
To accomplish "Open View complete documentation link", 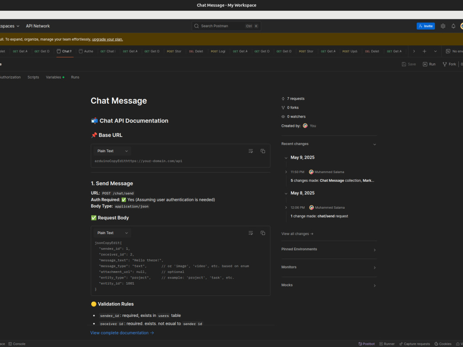I will pyautogui.click(x=122, y=333).
